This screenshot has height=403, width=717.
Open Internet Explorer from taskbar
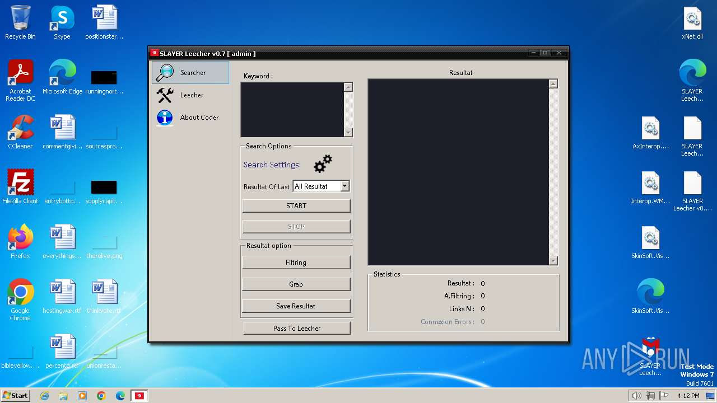click(44, 396)
